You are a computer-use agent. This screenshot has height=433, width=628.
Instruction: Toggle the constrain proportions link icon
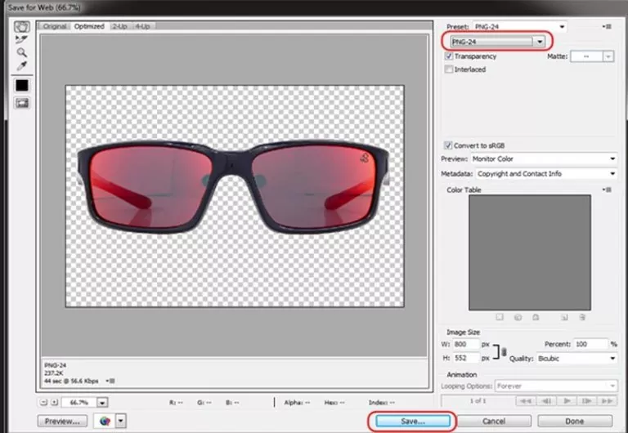click(504, 352)
